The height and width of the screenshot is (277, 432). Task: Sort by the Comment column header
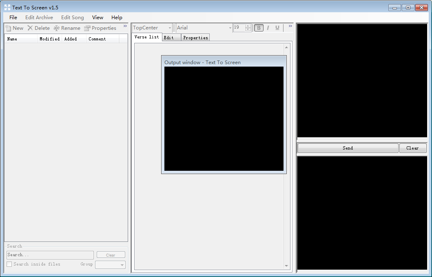pos(103,39)
